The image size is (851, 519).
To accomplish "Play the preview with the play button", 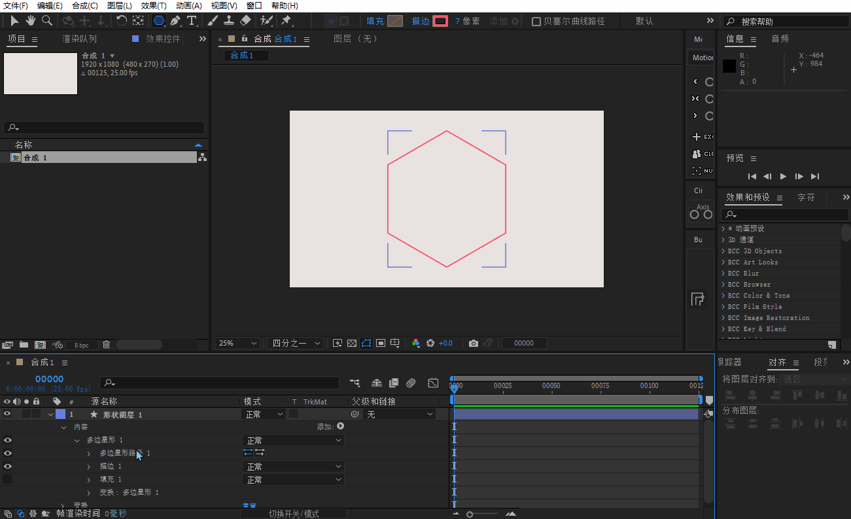I will 783,176.
